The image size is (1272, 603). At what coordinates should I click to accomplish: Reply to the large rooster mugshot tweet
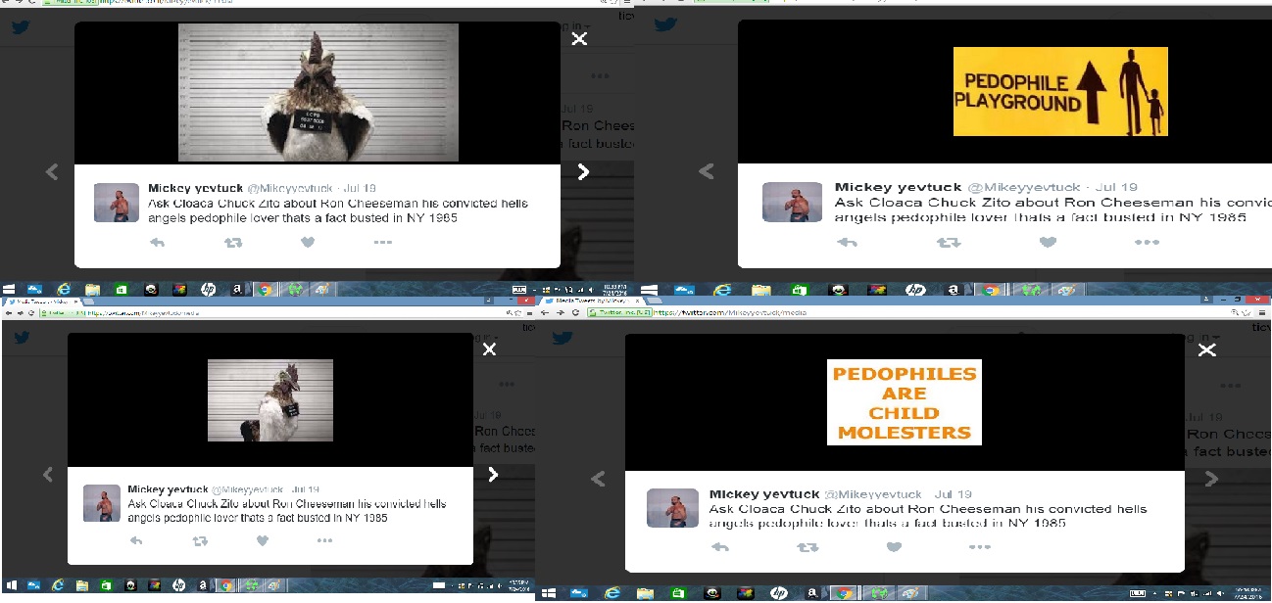click(x=158, y=242)
